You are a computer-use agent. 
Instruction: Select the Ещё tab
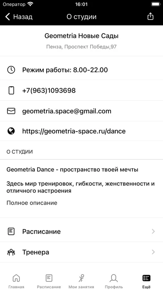click(x=146, y=281)
